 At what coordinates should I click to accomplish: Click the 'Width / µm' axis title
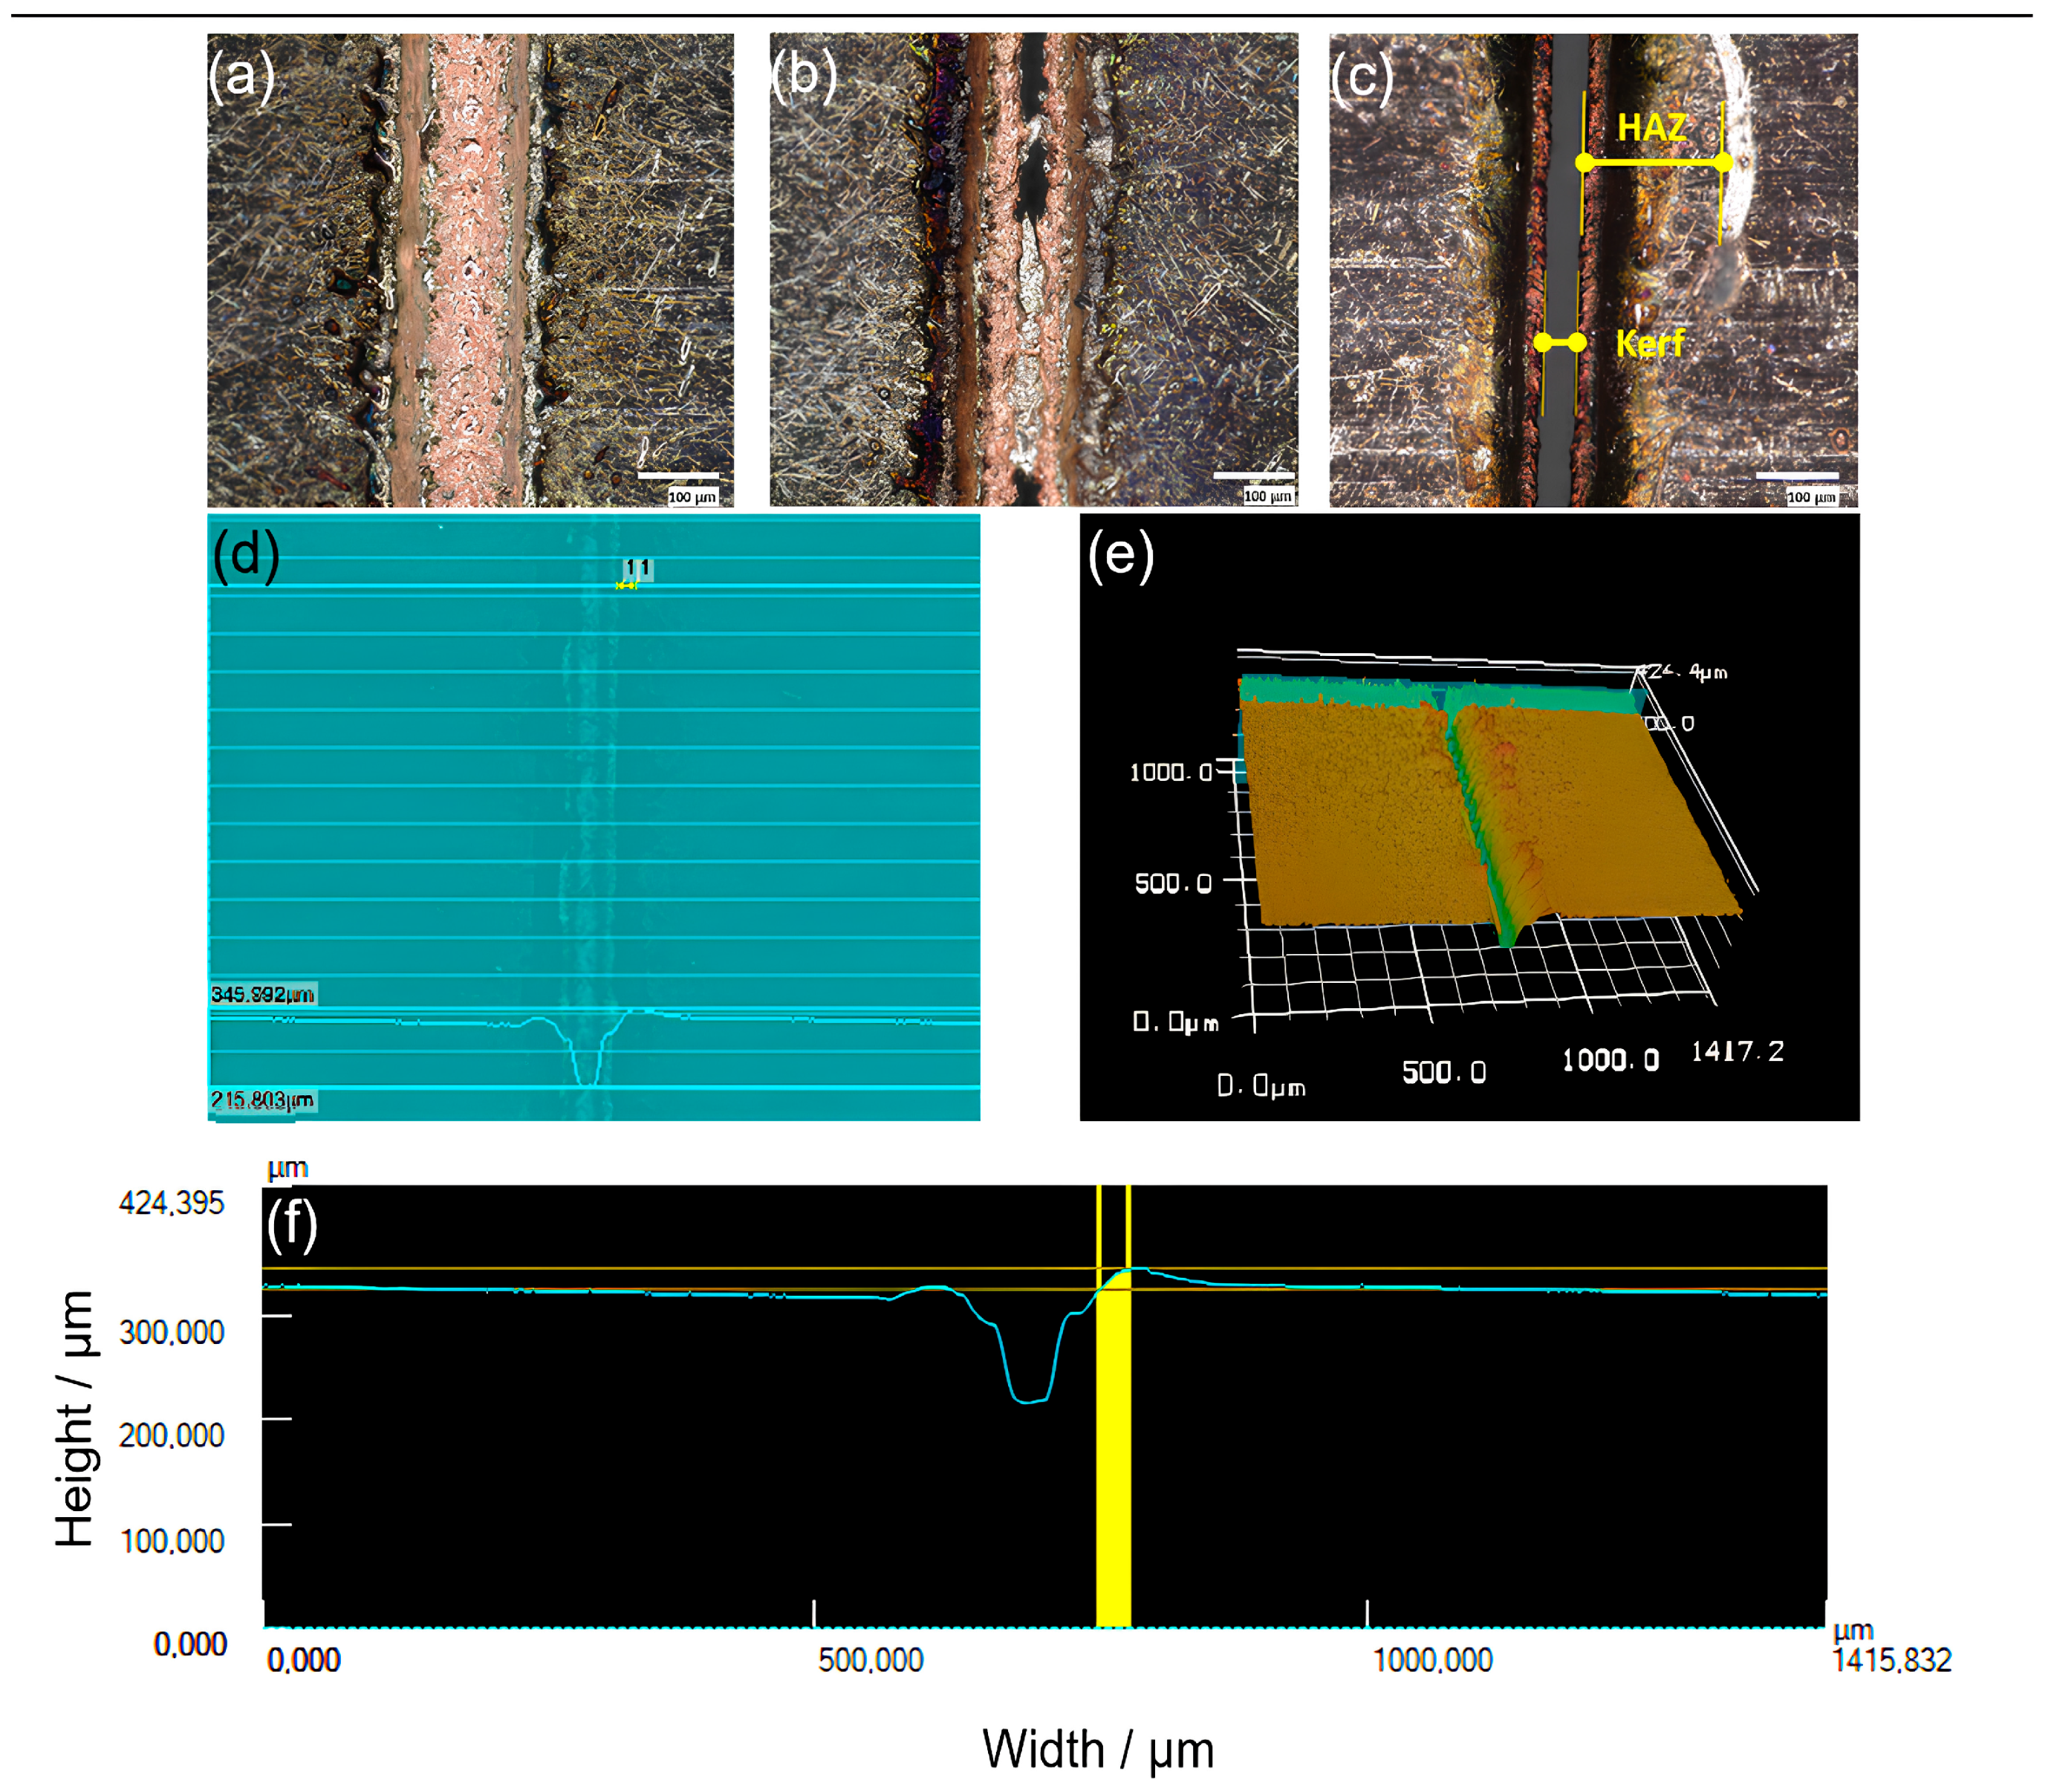click(1097, 1750)
